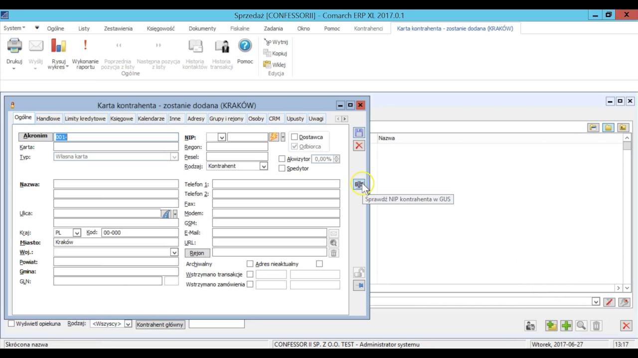Open the Rysuj wykres dropdown arrow
The width and height of the screenshot is (638, 358).
(66, 67)
